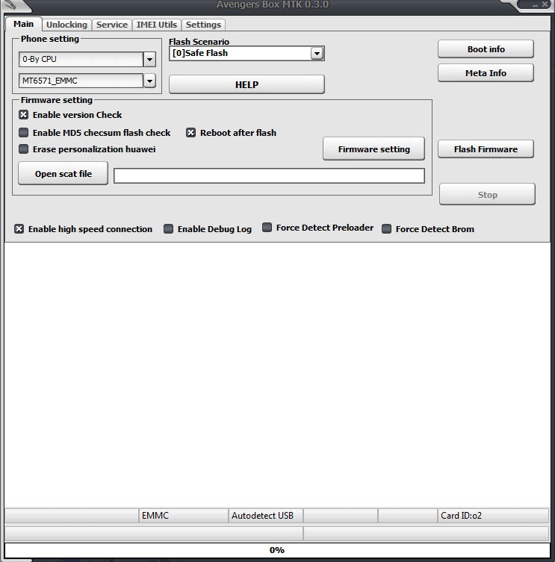Click the Meta Info button
The image size is (555, 562).
pos(486,73)
